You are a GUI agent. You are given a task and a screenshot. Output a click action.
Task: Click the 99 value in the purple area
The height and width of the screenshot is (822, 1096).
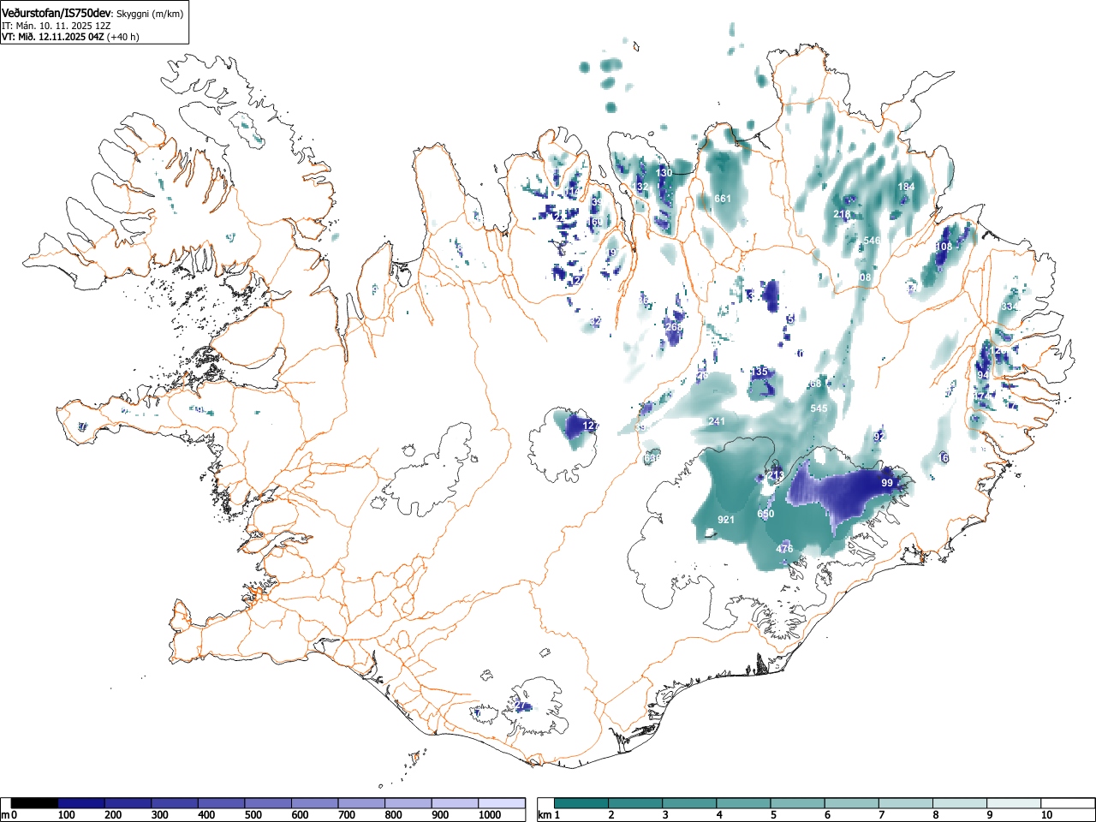point(887,483)
